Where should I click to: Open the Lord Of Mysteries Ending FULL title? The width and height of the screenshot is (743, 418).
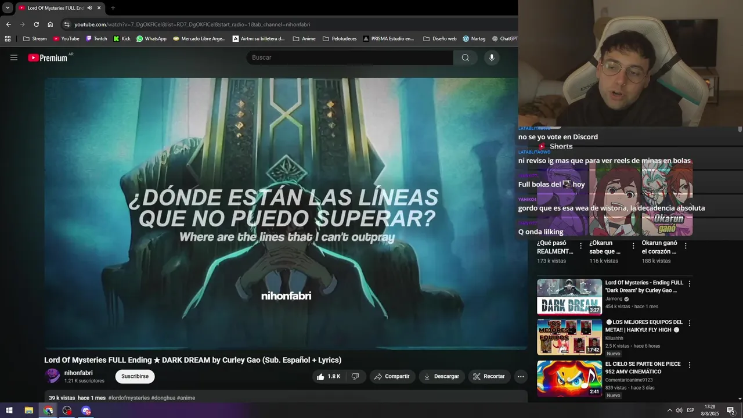click(644, 286)
